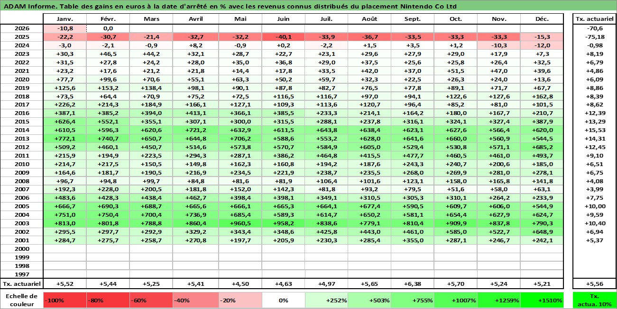Image resolution: width=617 pixels, height=309 pixels.
Task: Select the +755% green scale swatch
Action: coord(413,300)
